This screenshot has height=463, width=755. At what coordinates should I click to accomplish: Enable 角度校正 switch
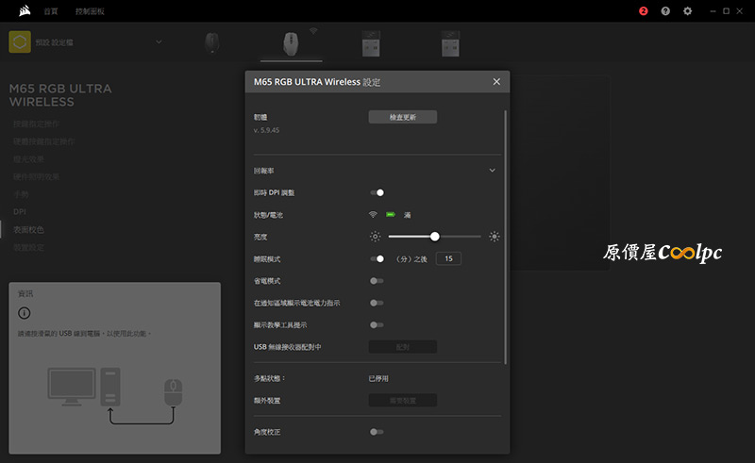[x=377, y=432]
